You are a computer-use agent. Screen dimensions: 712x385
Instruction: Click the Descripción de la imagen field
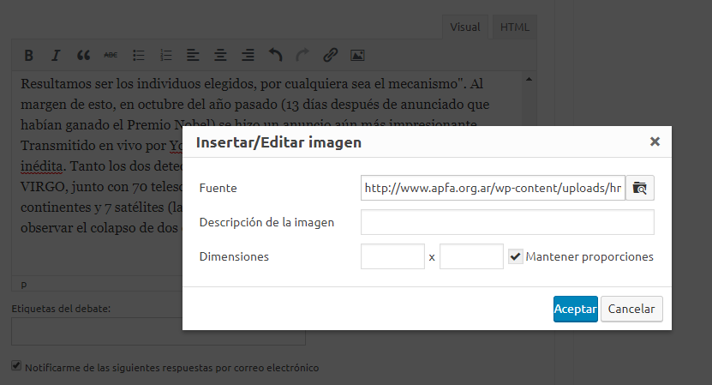click(507, 223)
